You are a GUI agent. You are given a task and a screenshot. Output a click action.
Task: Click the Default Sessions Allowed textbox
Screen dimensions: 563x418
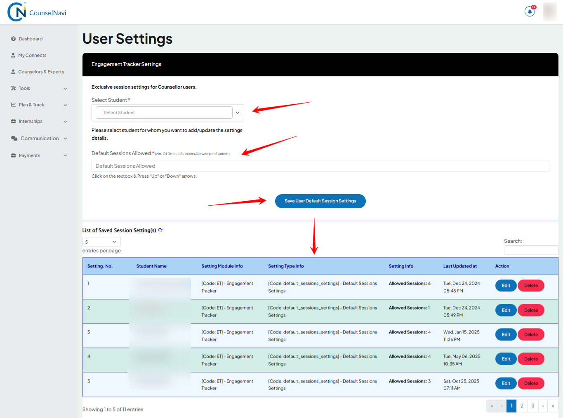click(320, 166)
